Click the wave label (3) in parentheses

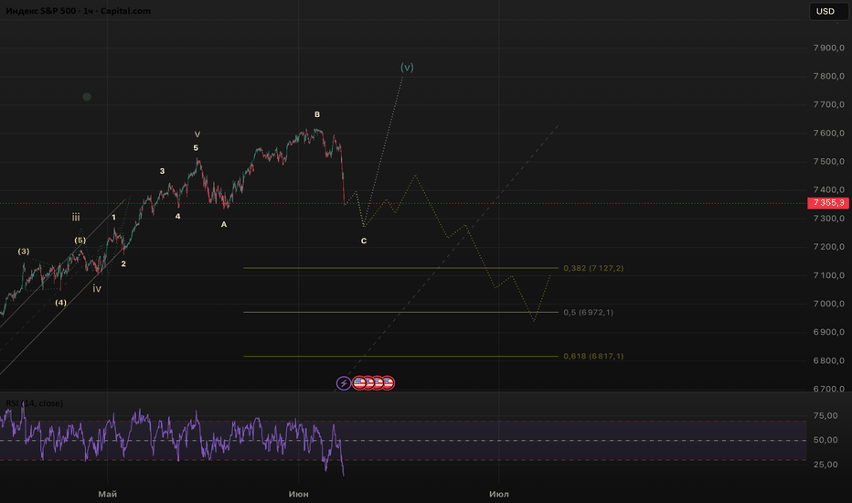pyautogui.click(x=24, y=251)
